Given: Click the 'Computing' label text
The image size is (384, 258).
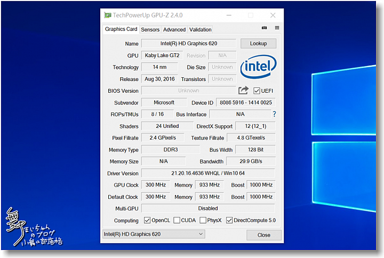Looking at the screenshot, I should pos(126,221).
